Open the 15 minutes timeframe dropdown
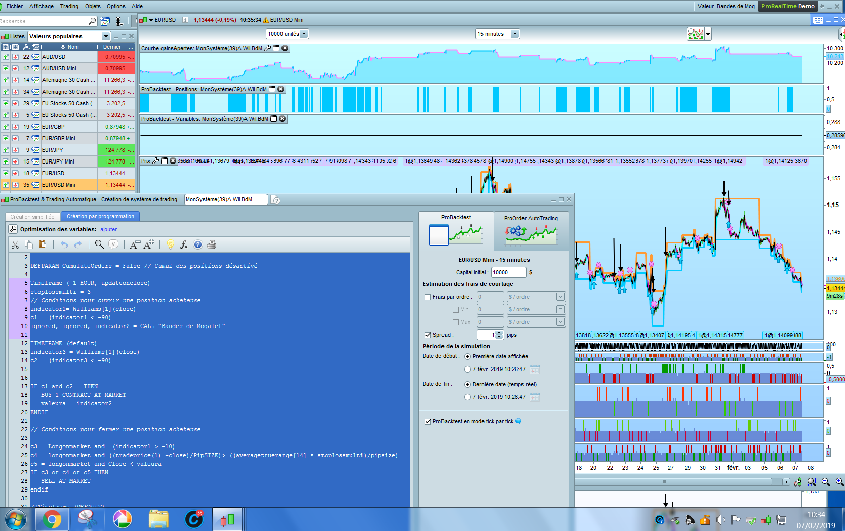The image size is (845, 531). click(x=515, y=34)
